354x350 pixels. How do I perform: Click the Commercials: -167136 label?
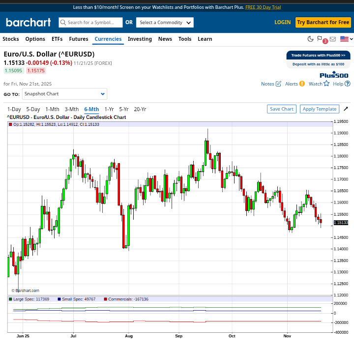[128, 299]
